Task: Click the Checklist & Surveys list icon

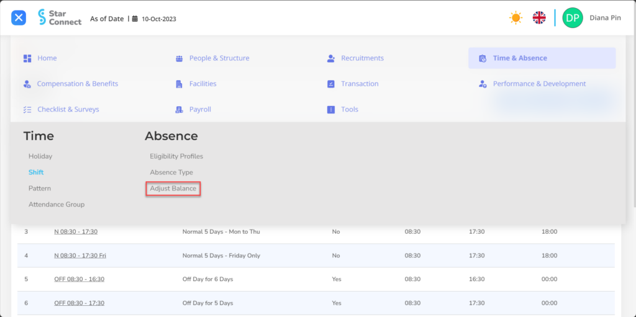Action: point(27,109)
